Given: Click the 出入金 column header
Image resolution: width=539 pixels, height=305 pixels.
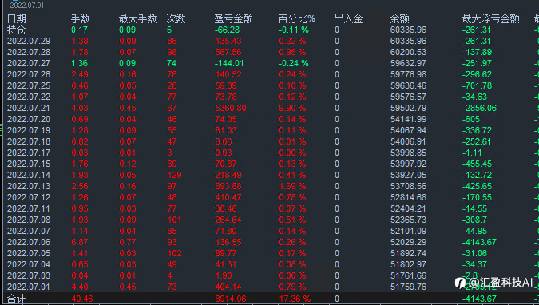Looking at the screenshot, I should tap(348, 18).
